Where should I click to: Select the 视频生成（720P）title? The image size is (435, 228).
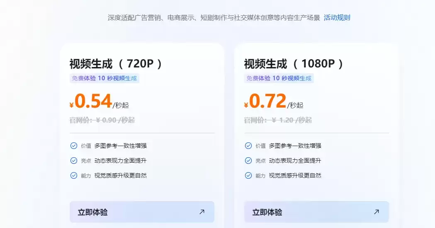pos(116,64)
